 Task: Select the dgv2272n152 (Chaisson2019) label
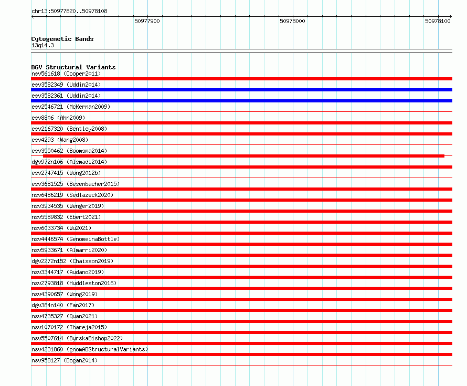click(x=72, y=261)
